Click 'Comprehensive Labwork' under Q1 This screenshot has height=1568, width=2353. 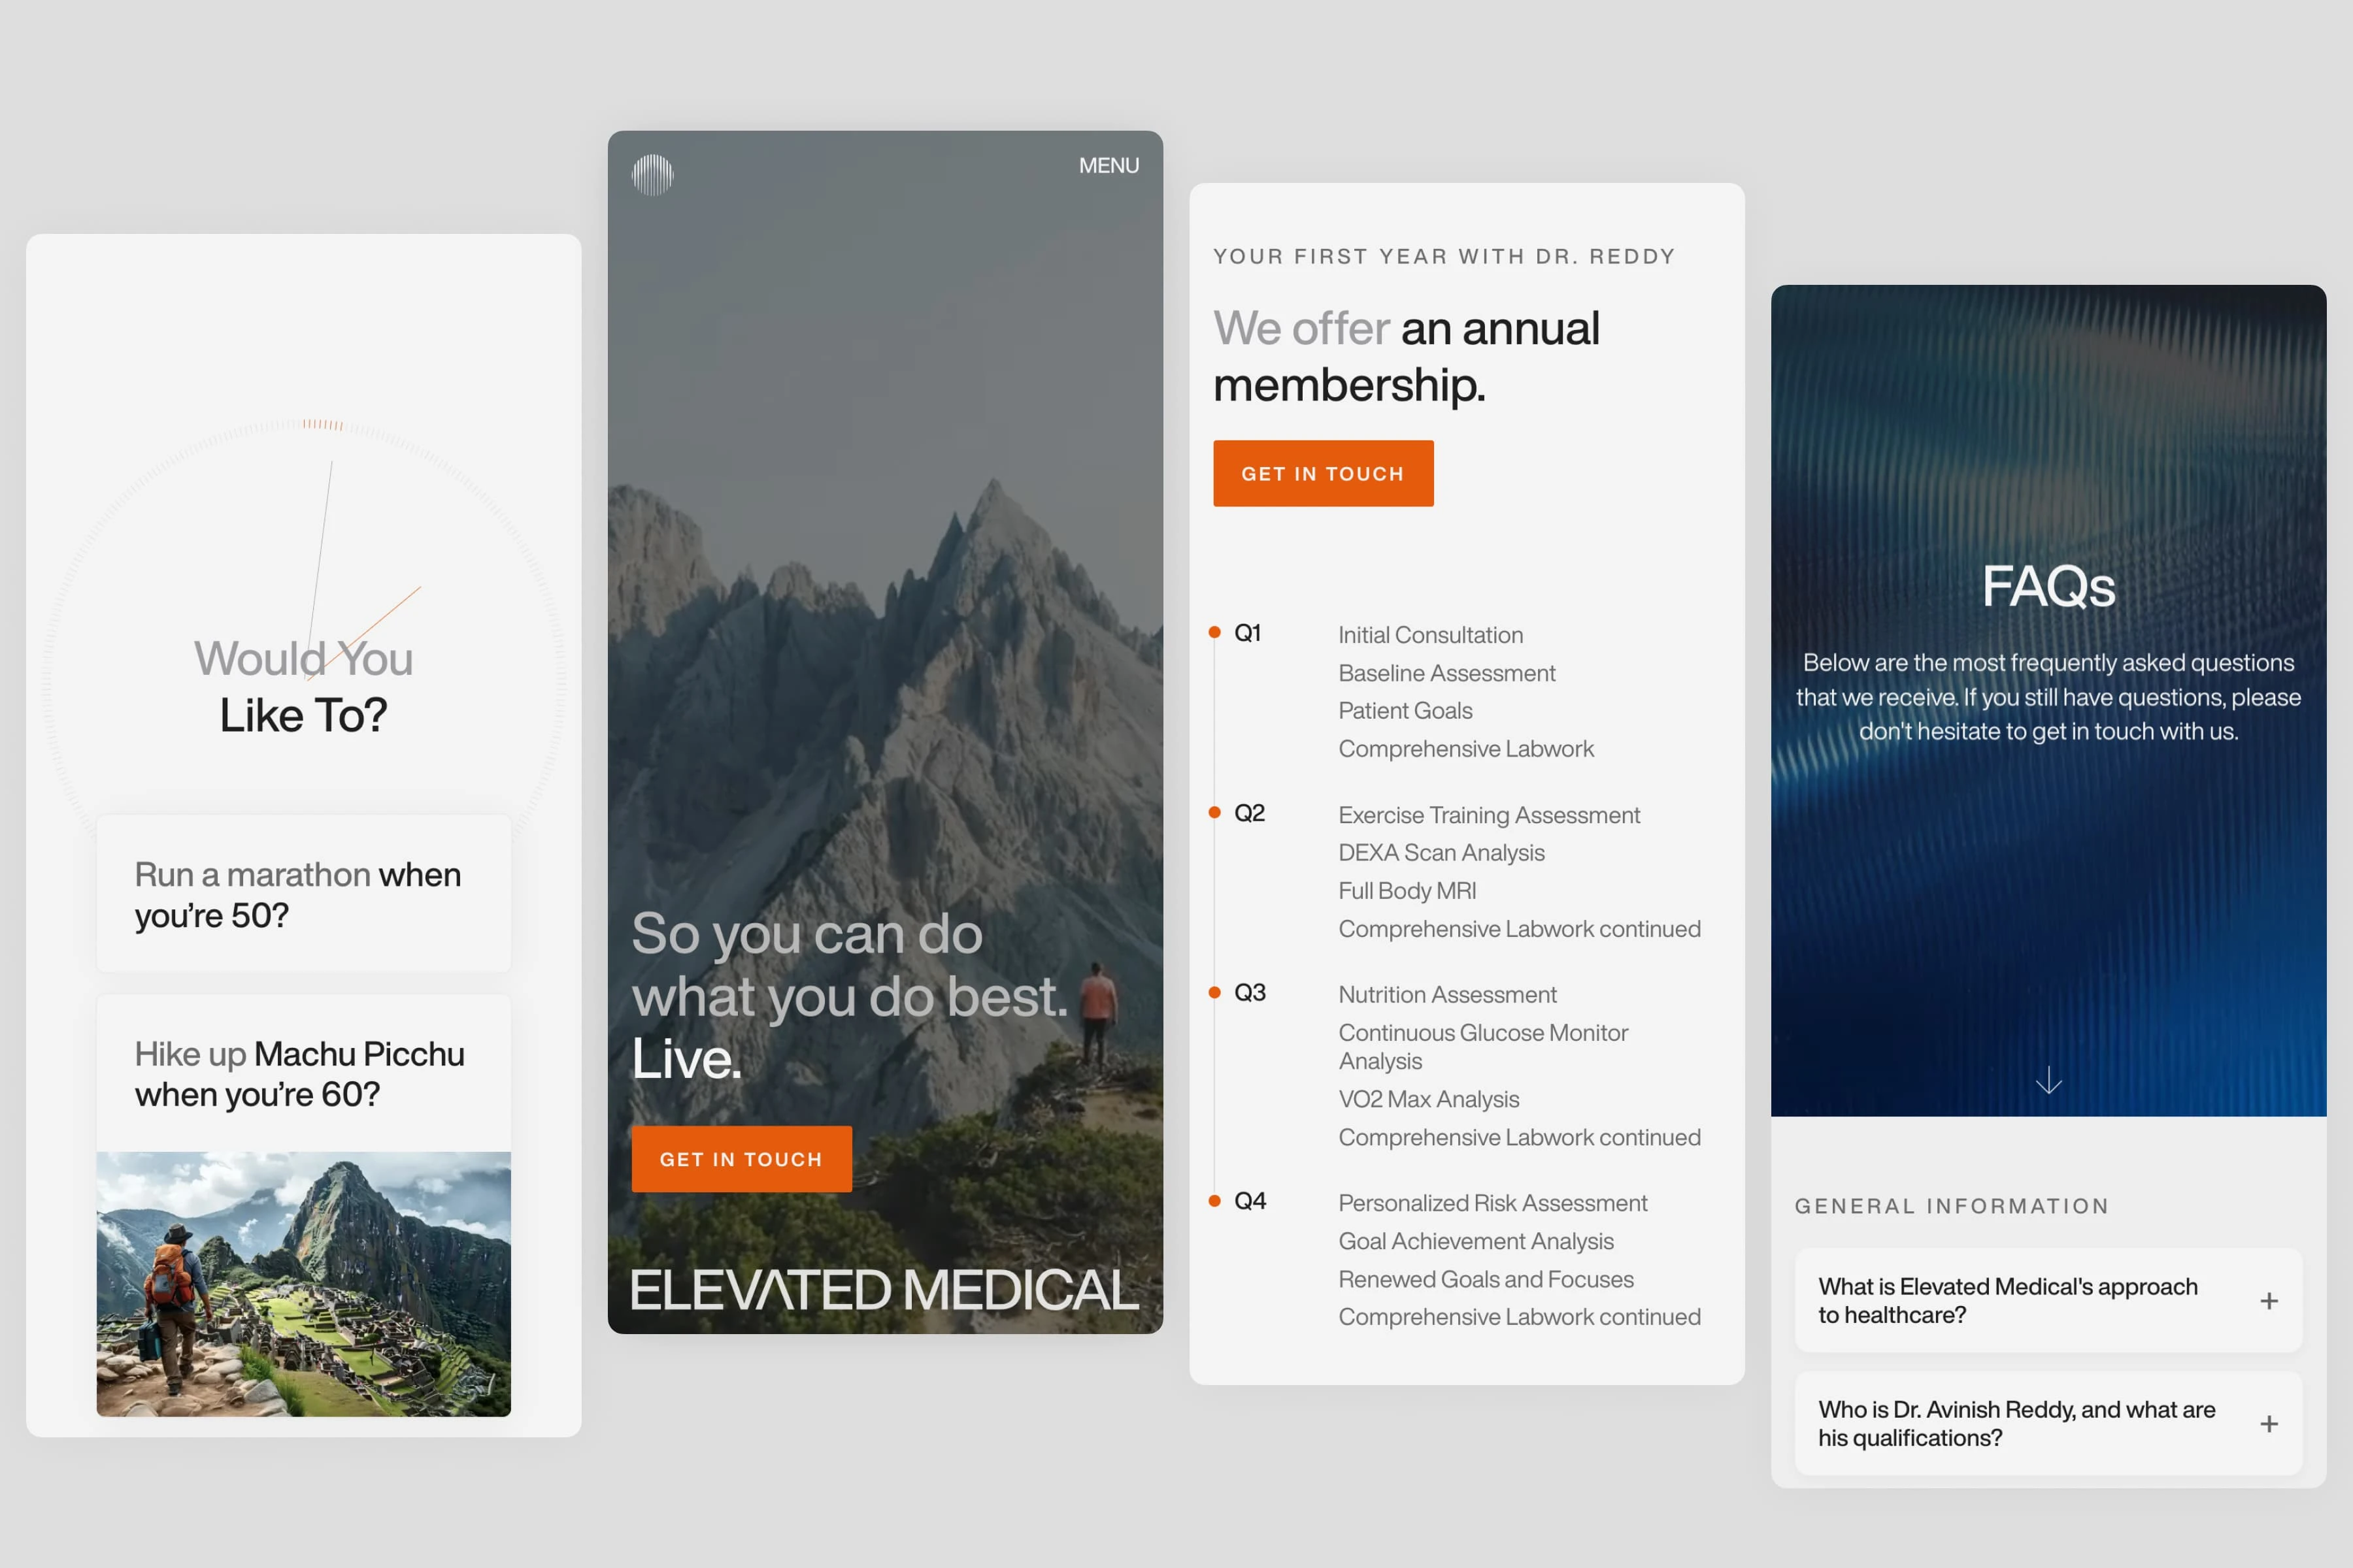pos(1465,748)
